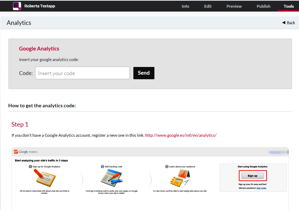Click the 'How to get the analytics code:' heading
The image size is (299, 210).
(x=42, y=106)
